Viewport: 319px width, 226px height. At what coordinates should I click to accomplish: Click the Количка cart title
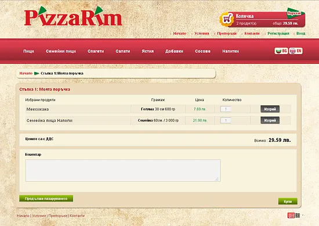tap(245, 16)
